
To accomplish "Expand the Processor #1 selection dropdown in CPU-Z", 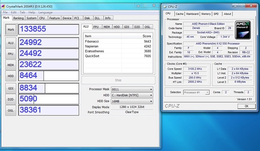I will pyautogui.click(x=196, y=92).
